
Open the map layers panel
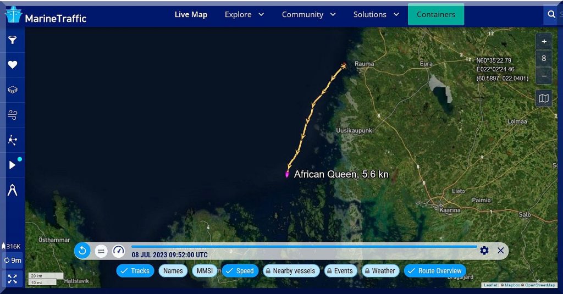[12, 90]
